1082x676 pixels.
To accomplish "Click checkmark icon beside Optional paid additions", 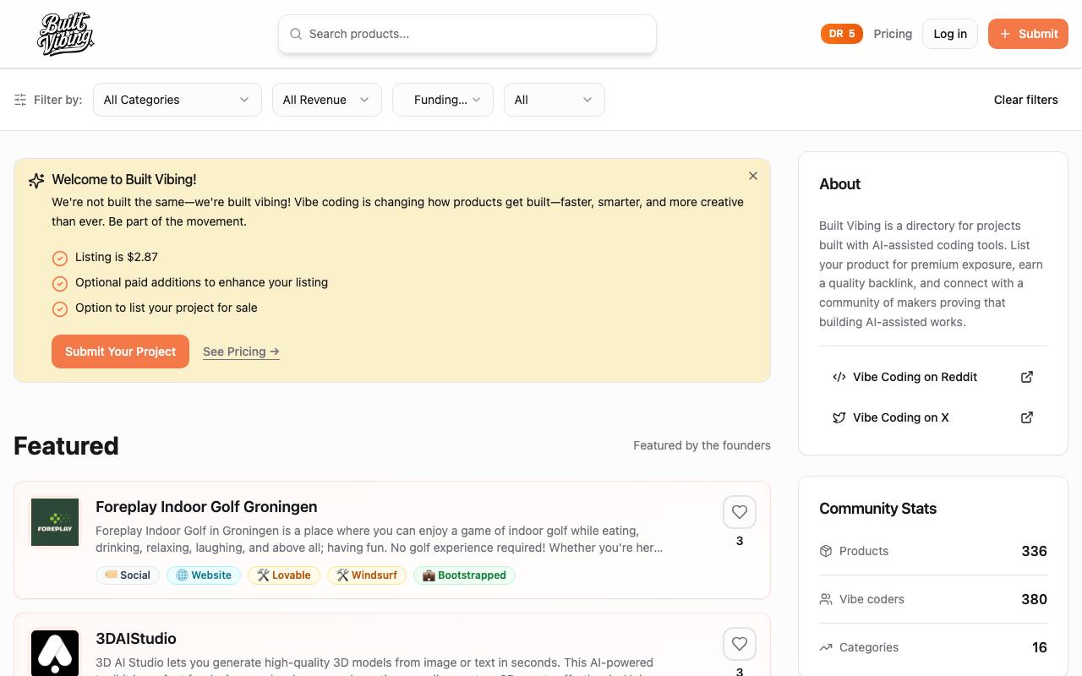I will [x=60, y=283].
